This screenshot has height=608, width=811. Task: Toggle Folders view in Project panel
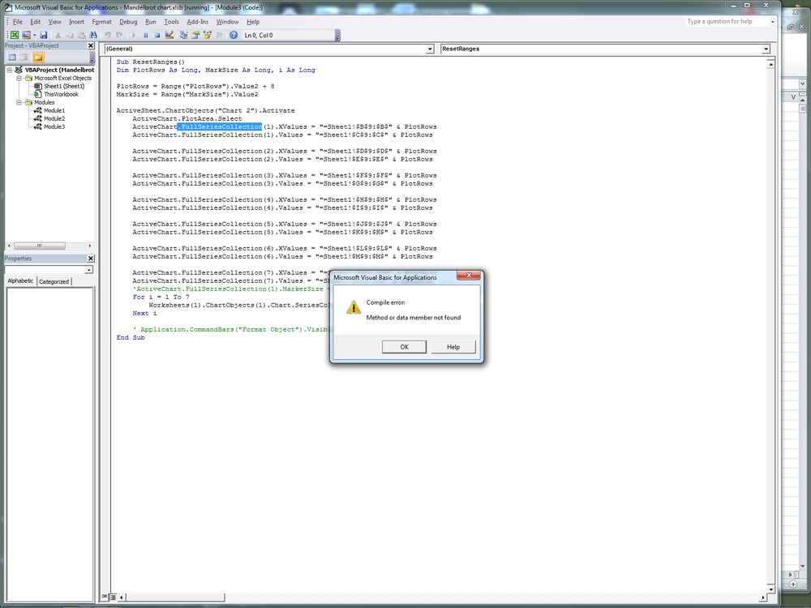pyautogui.click(x=38, y=58)
